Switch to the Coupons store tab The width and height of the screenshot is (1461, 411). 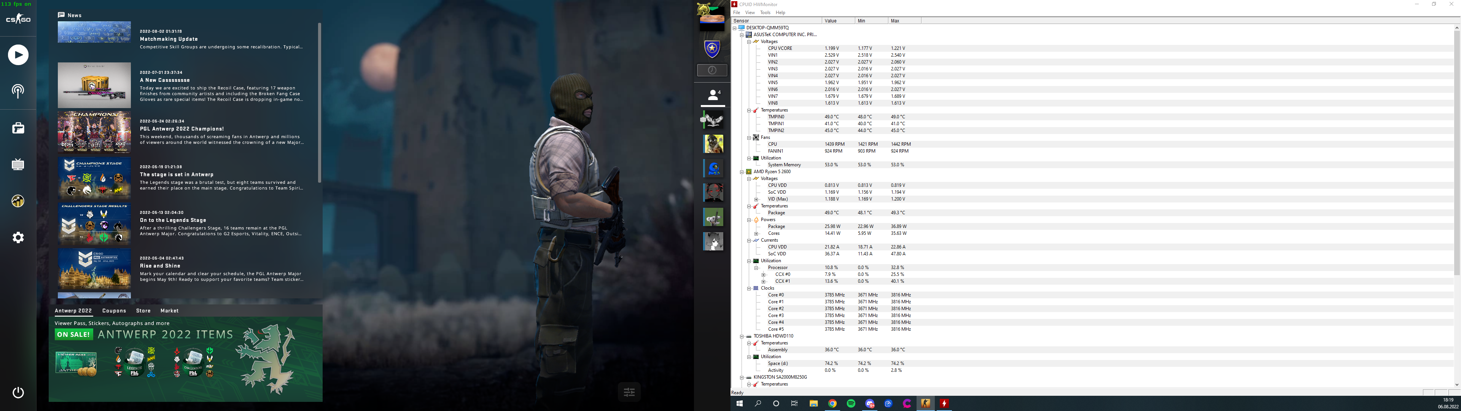click(x=114, y=311)
